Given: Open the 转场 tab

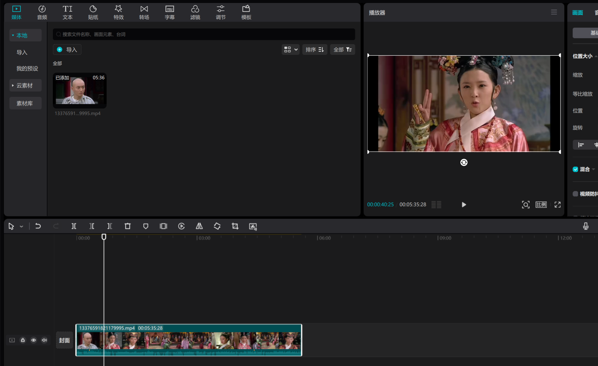Looking at the screenshot, I should (x=144, y=13).
